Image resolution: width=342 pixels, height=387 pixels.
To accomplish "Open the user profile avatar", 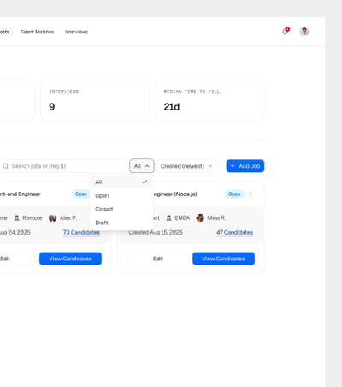I will click(x=304, y=32).
